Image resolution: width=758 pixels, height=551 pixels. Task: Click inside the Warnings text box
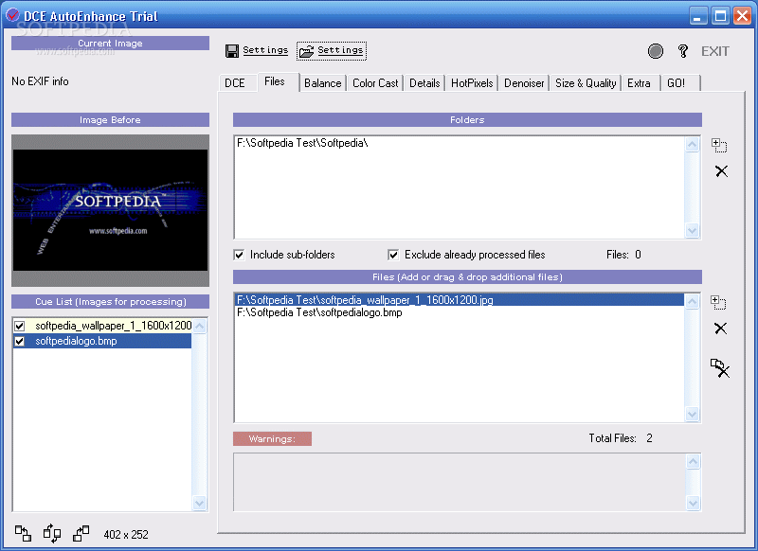(460, 482)
